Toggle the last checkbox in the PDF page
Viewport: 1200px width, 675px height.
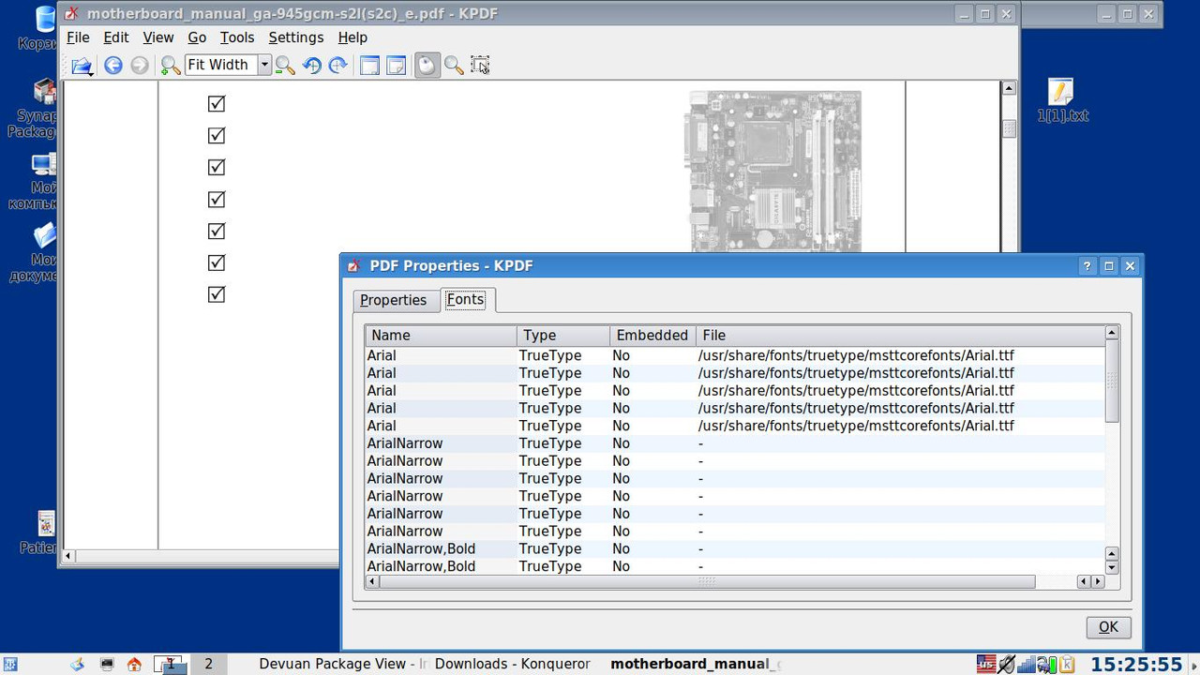pos(217,294)
